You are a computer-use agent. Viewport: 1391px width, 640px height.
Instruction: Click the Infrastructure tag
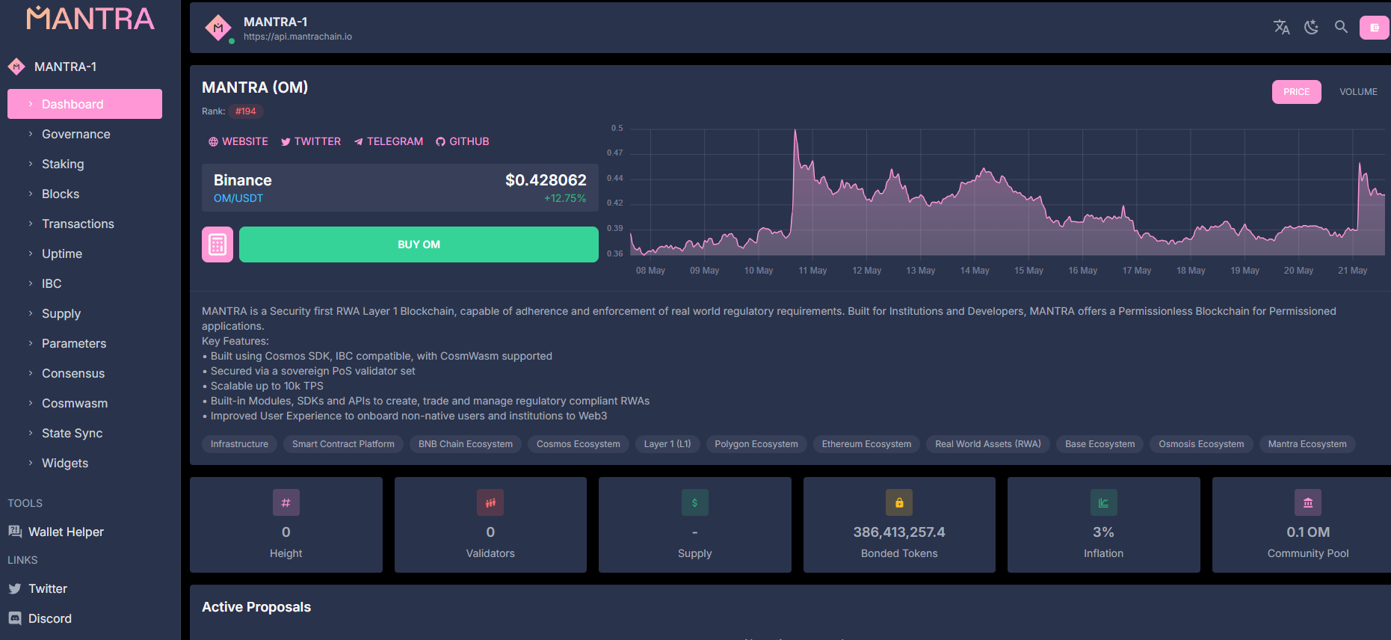pyautogui.click(x=239, y=444)
